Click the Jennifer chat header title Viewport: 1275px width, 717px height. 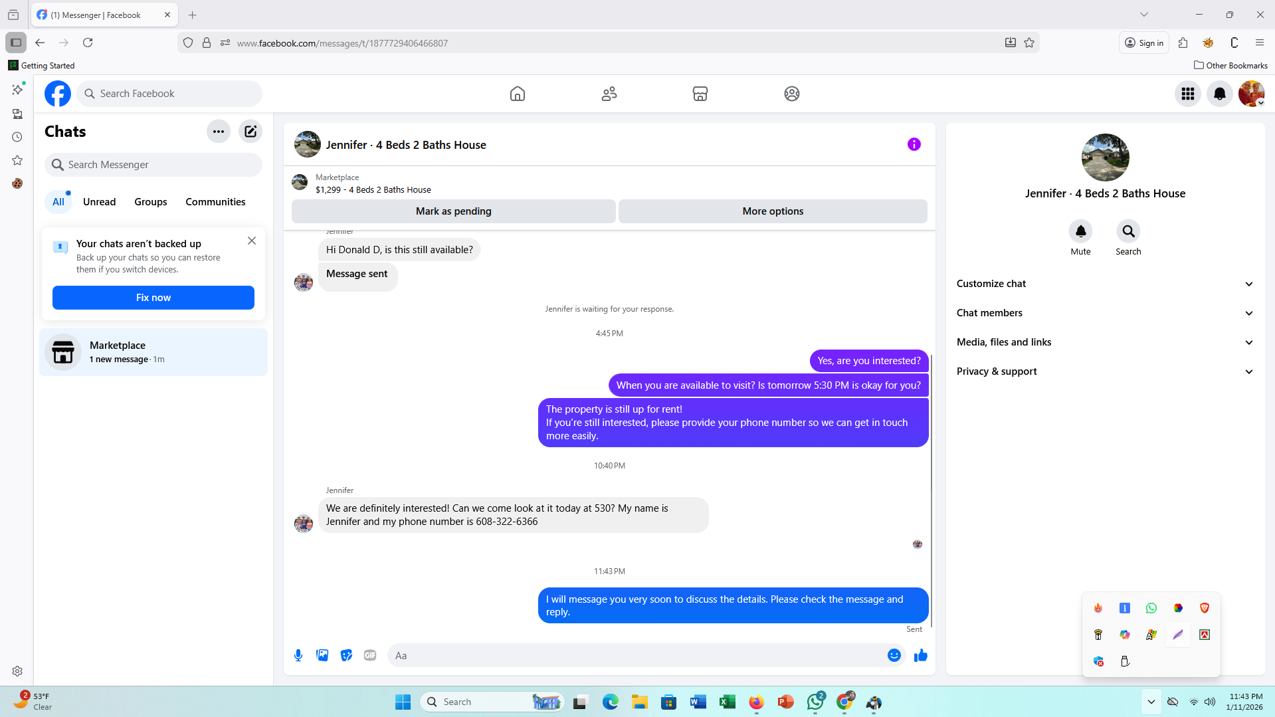[405, 145]
